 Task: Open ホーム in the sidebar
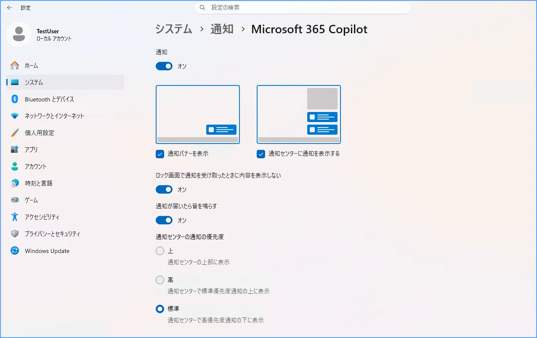(65, 65)
